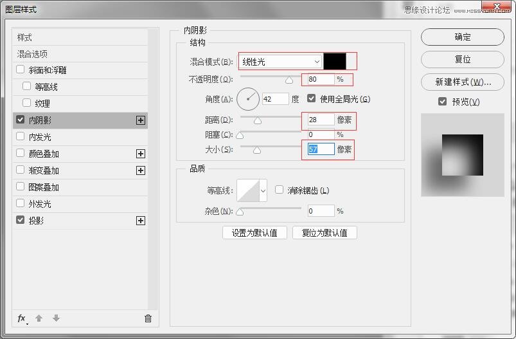Screen dimensions: 516x339
Task: Click the 确定 button
Action: pos(463,37)
